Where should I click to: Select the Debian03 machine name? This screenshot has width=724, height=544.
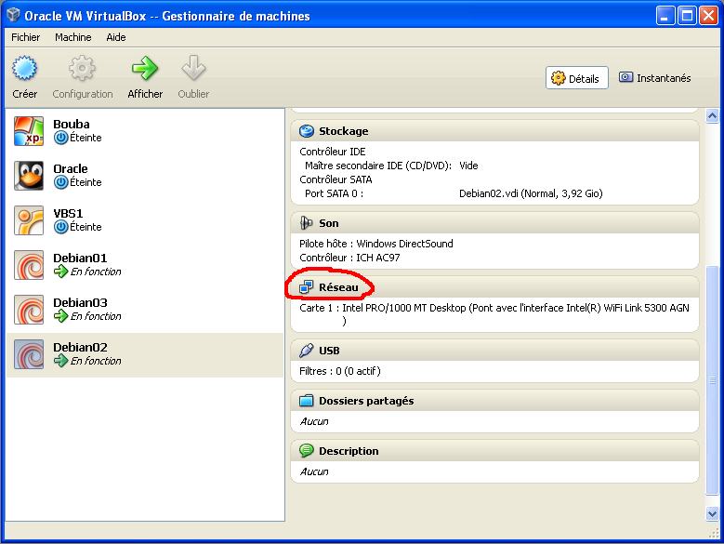point(80,302)
